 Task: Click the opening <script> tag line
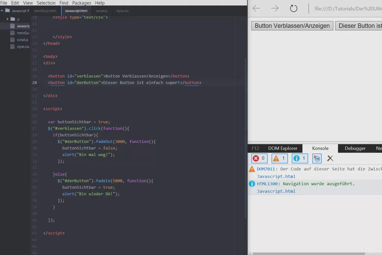point(53,109)
